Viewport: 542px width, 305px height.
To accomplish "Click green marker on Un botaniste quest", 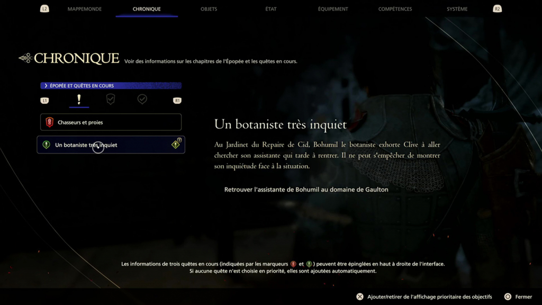I will coord(46,145).
